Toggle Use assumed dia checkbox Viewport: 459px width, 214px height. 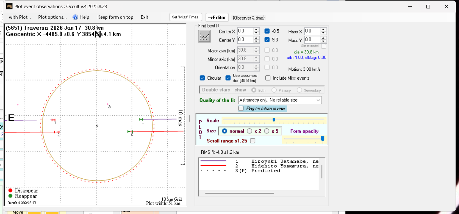click(228, 78)
